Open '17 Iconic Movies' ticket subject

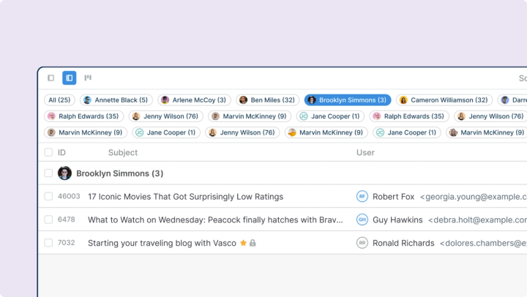[x=185, y=197]
